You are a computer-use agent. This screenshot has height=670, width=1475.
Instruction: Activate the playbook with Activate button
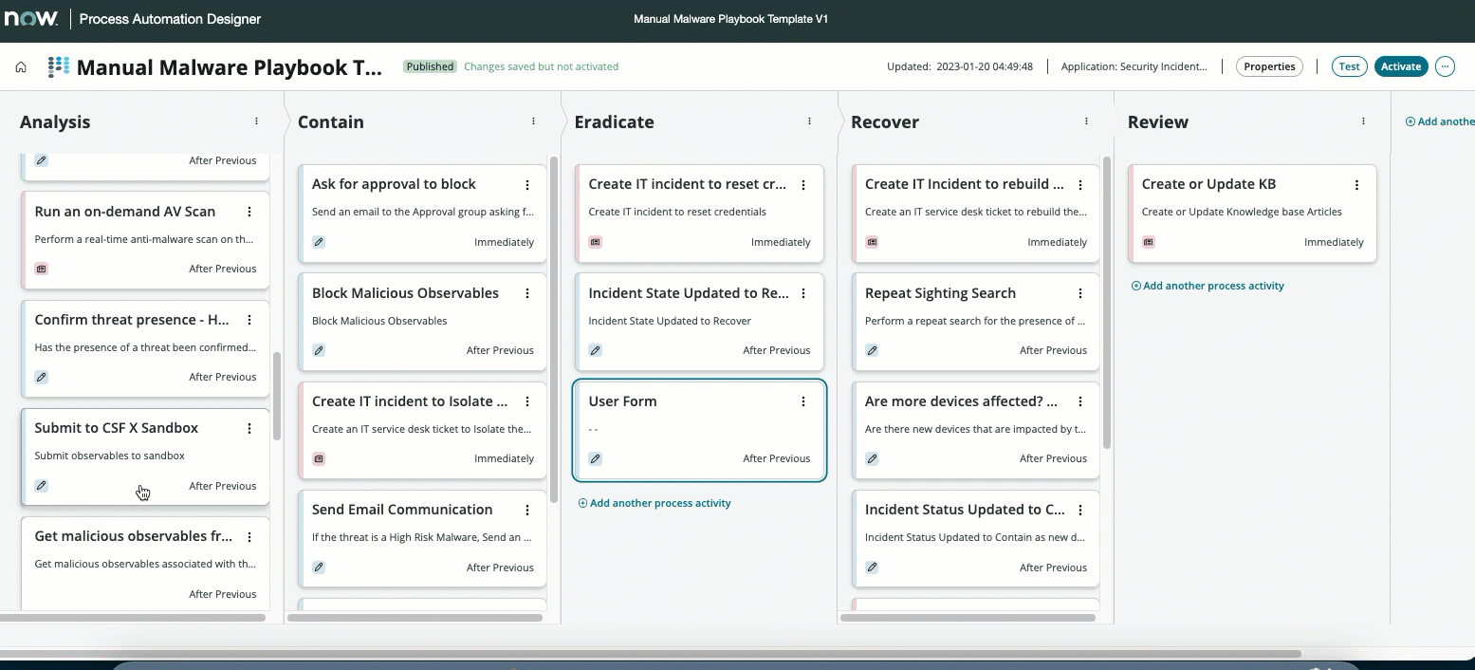(x=1401, y=66)
